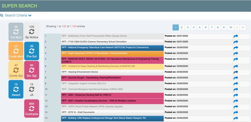Viewport: 251px width, 122px height.
Task: Click share arrow for NETCCN Coronavirus project row
Action: point(236,48)
